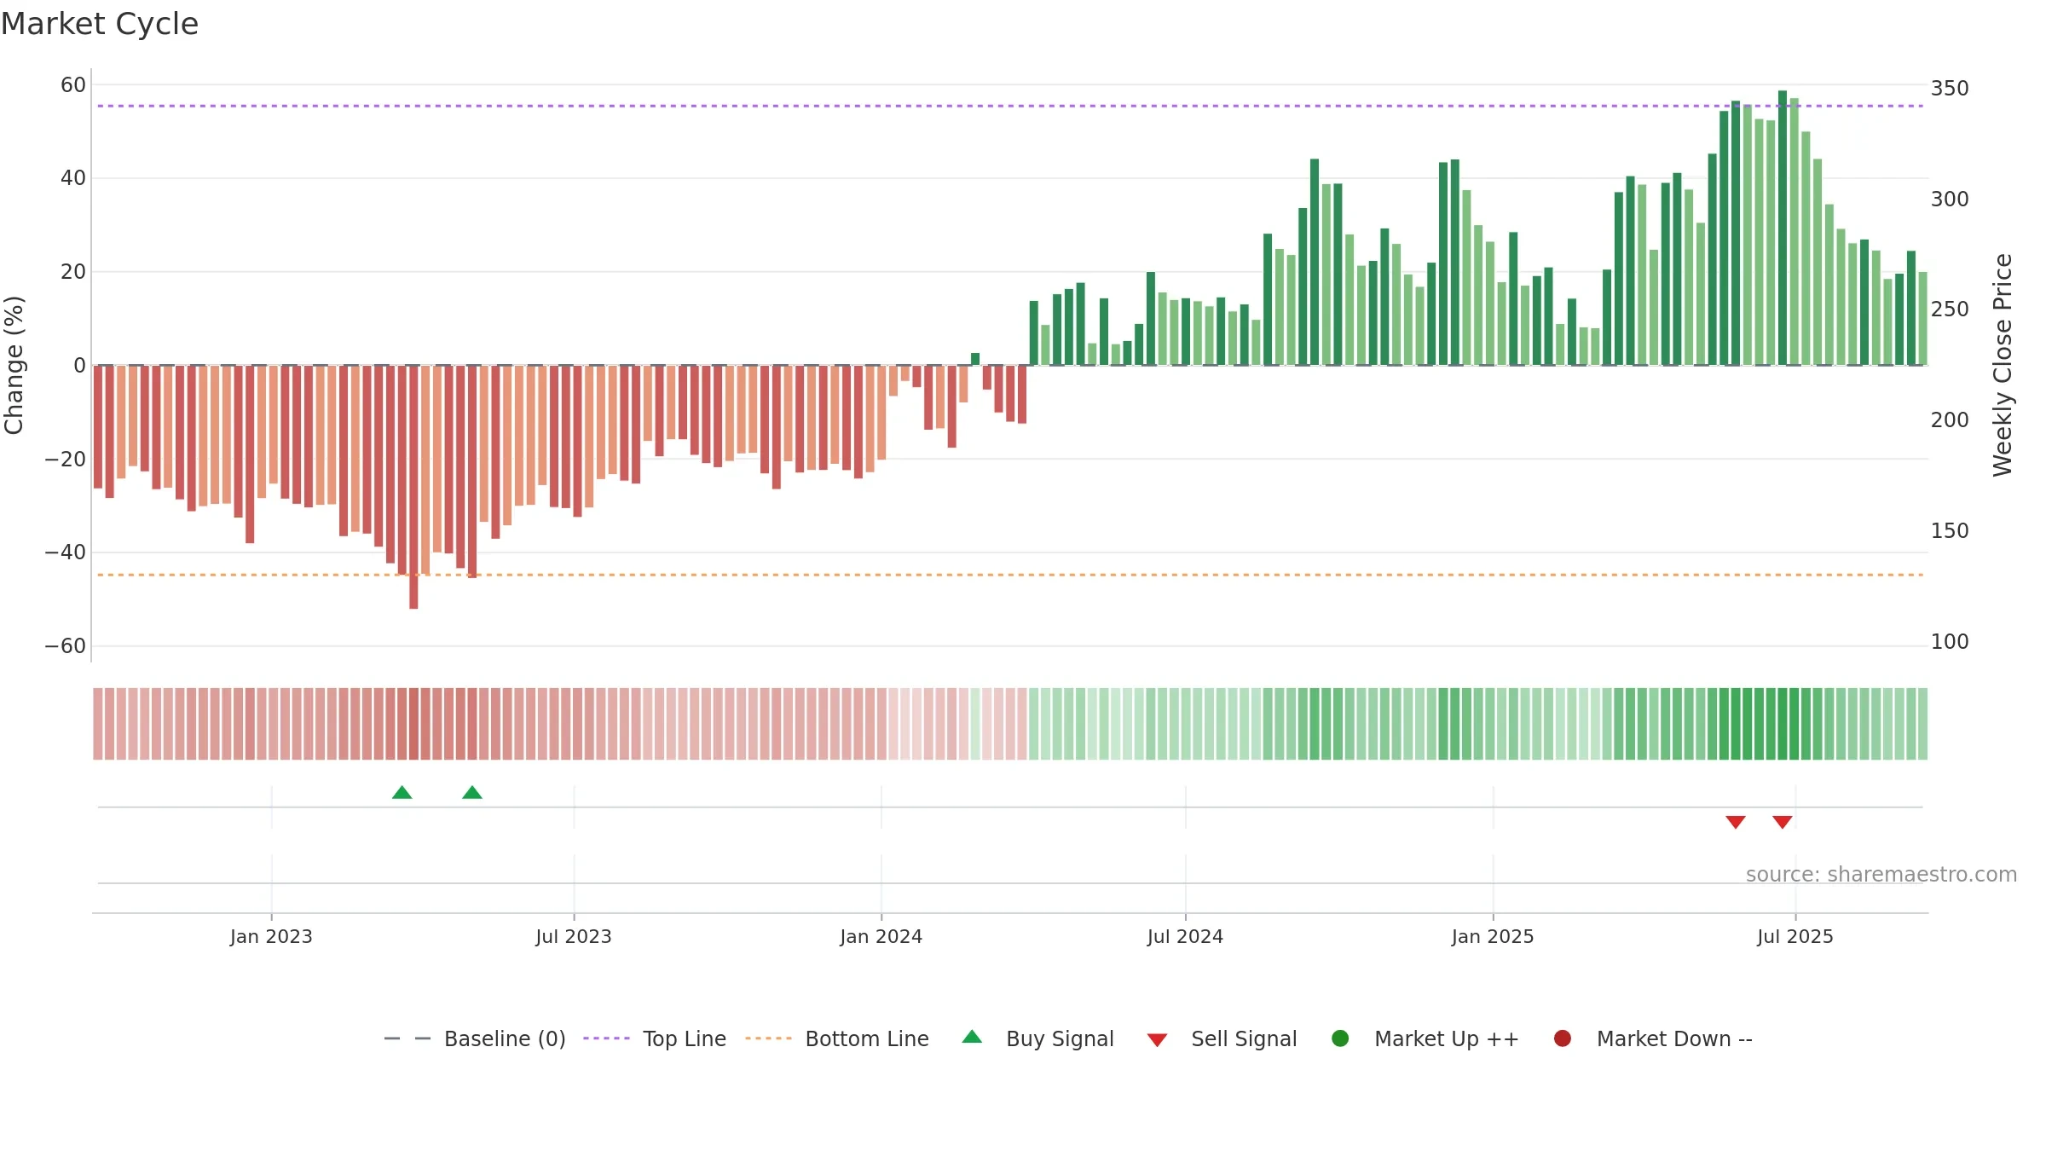The width and height of the screenshot is (2046, 1151).
Task: Toggle the Top Line legend entry
Action: (x=655, y=1038)
